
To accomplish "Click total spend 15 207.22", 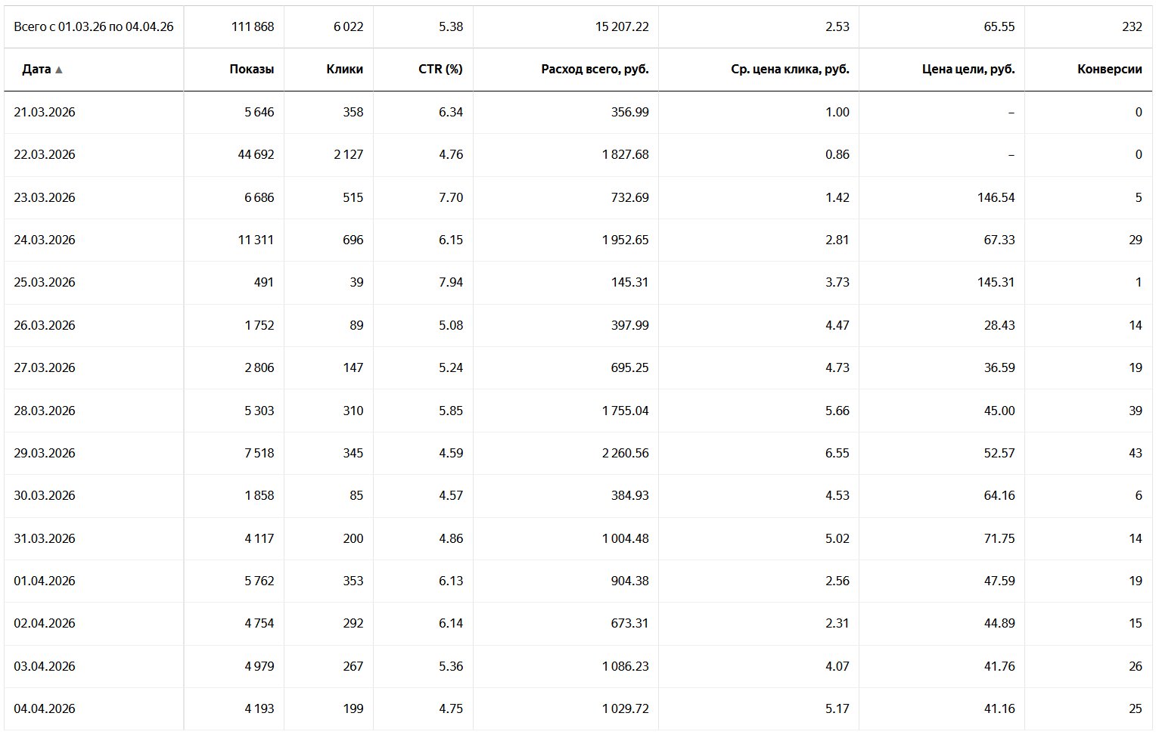I will click(x=622, y=26).
